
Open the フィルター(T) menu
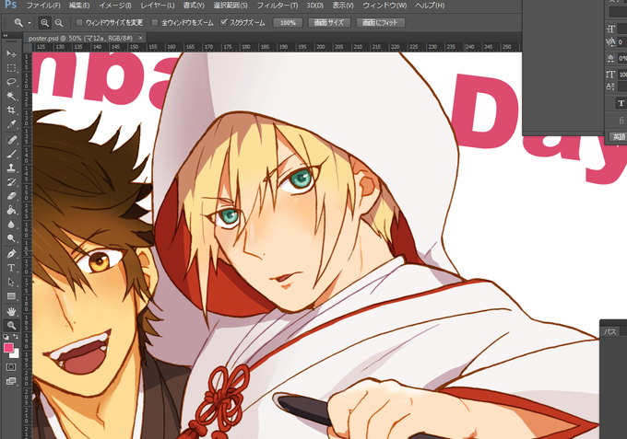coord(278,6)
